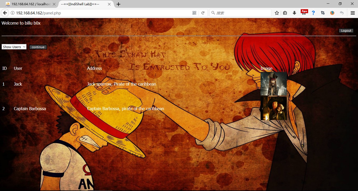Viewport: 358px width, 191px height.
Task: Click the Firefox globe extension icon
Action: (332, 13)
